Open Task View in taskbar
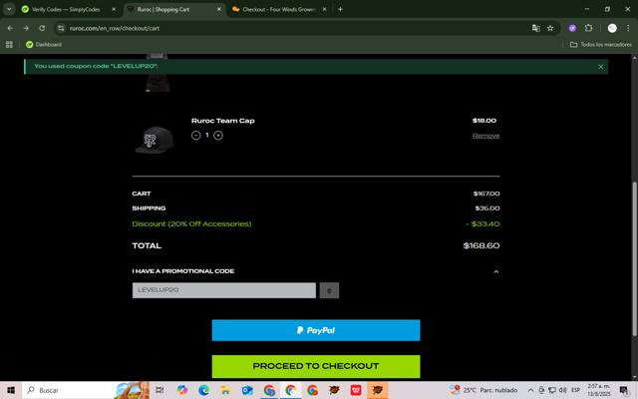The image size is (638, 399). click(159, 390)
